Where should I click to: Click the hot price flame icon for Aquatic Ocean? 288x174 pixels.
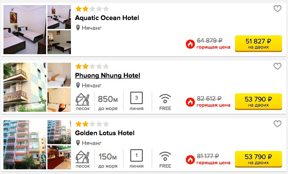tap(190, 44)
